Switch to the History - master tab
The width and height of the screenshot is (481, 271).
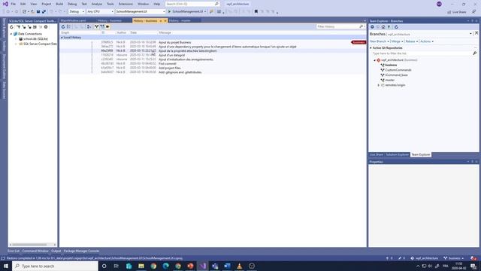pyautogui.click(x=180, y=20)
